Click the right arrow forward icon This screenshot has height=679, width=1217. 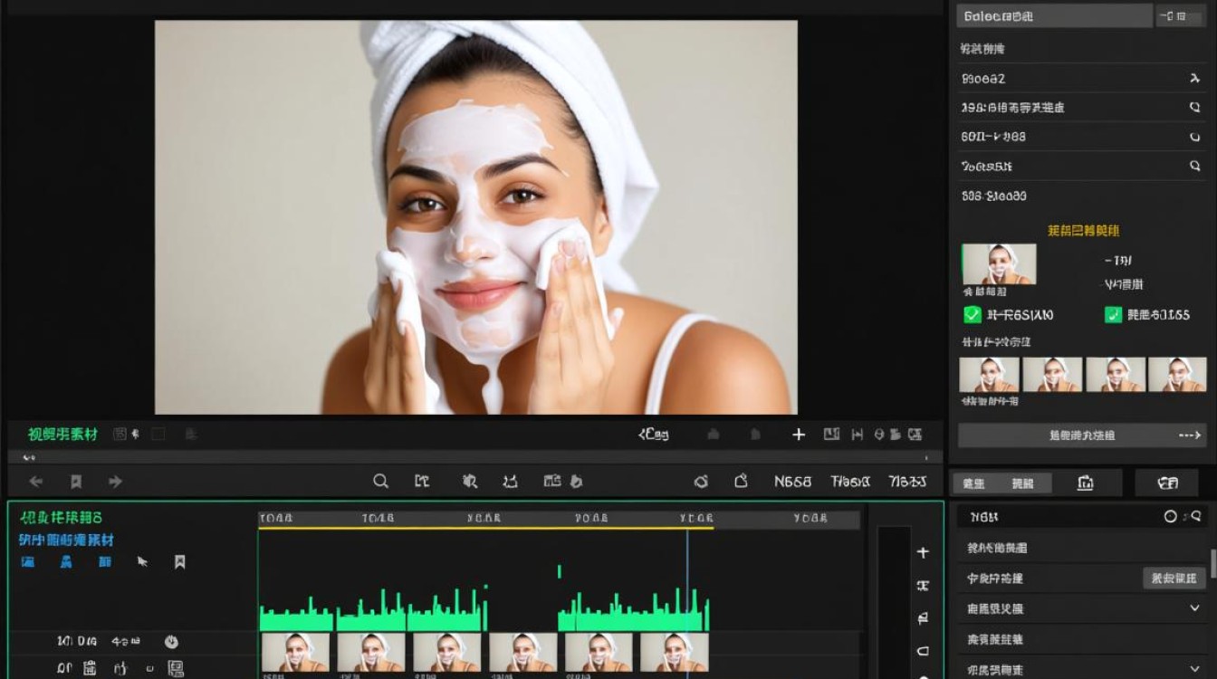[115, 482]
